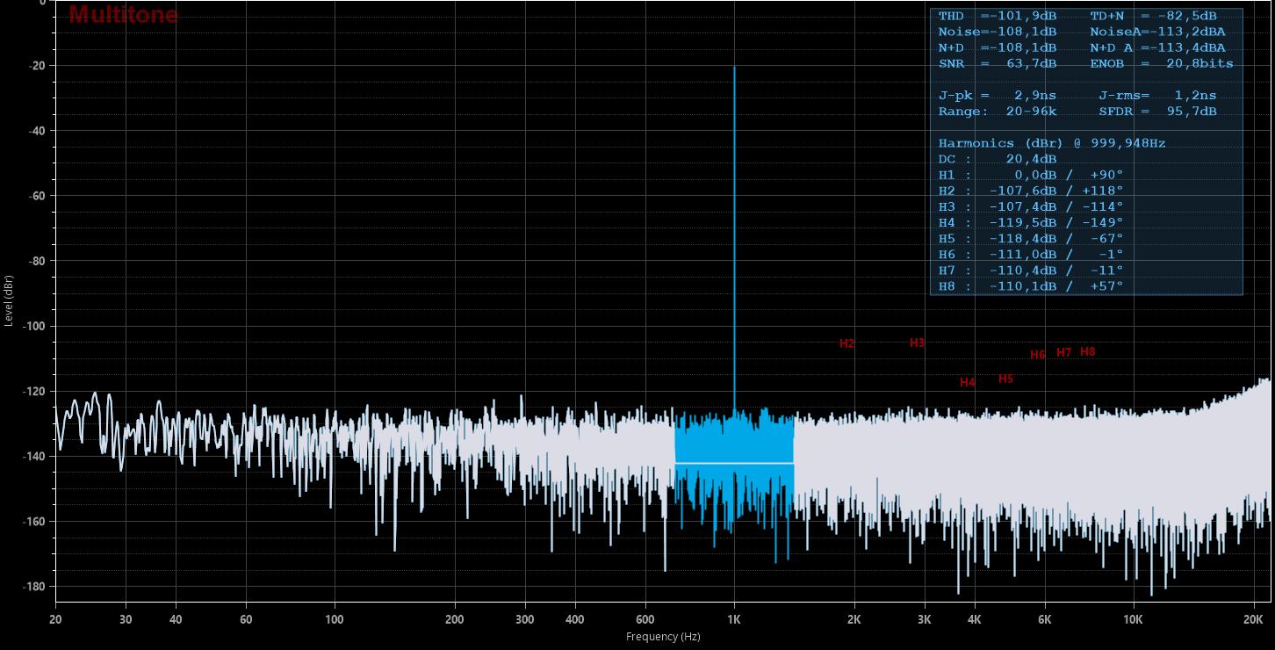Click the N+D A =-113,4dBA reading
This screenshot has height=650, width=1275.
[1157, 48]
